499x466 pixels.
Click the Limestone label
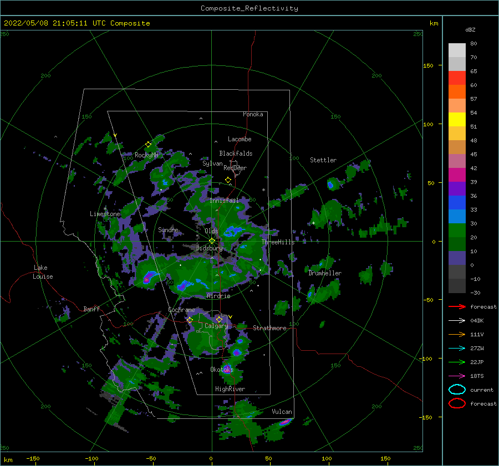105,214
